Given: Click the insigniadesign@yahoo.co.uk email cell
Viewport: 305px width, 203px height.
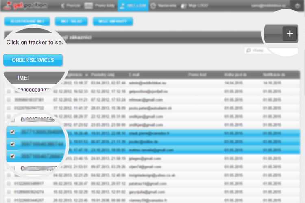Looking at the screenshot, I should (x=152, y=175).
